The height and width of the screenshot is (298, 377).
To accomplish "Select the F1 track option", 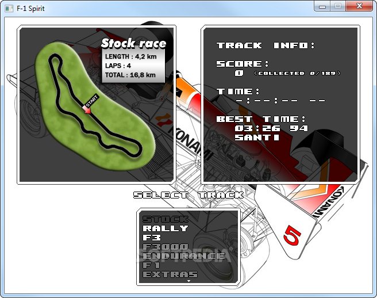I will (x=152, y=265).
